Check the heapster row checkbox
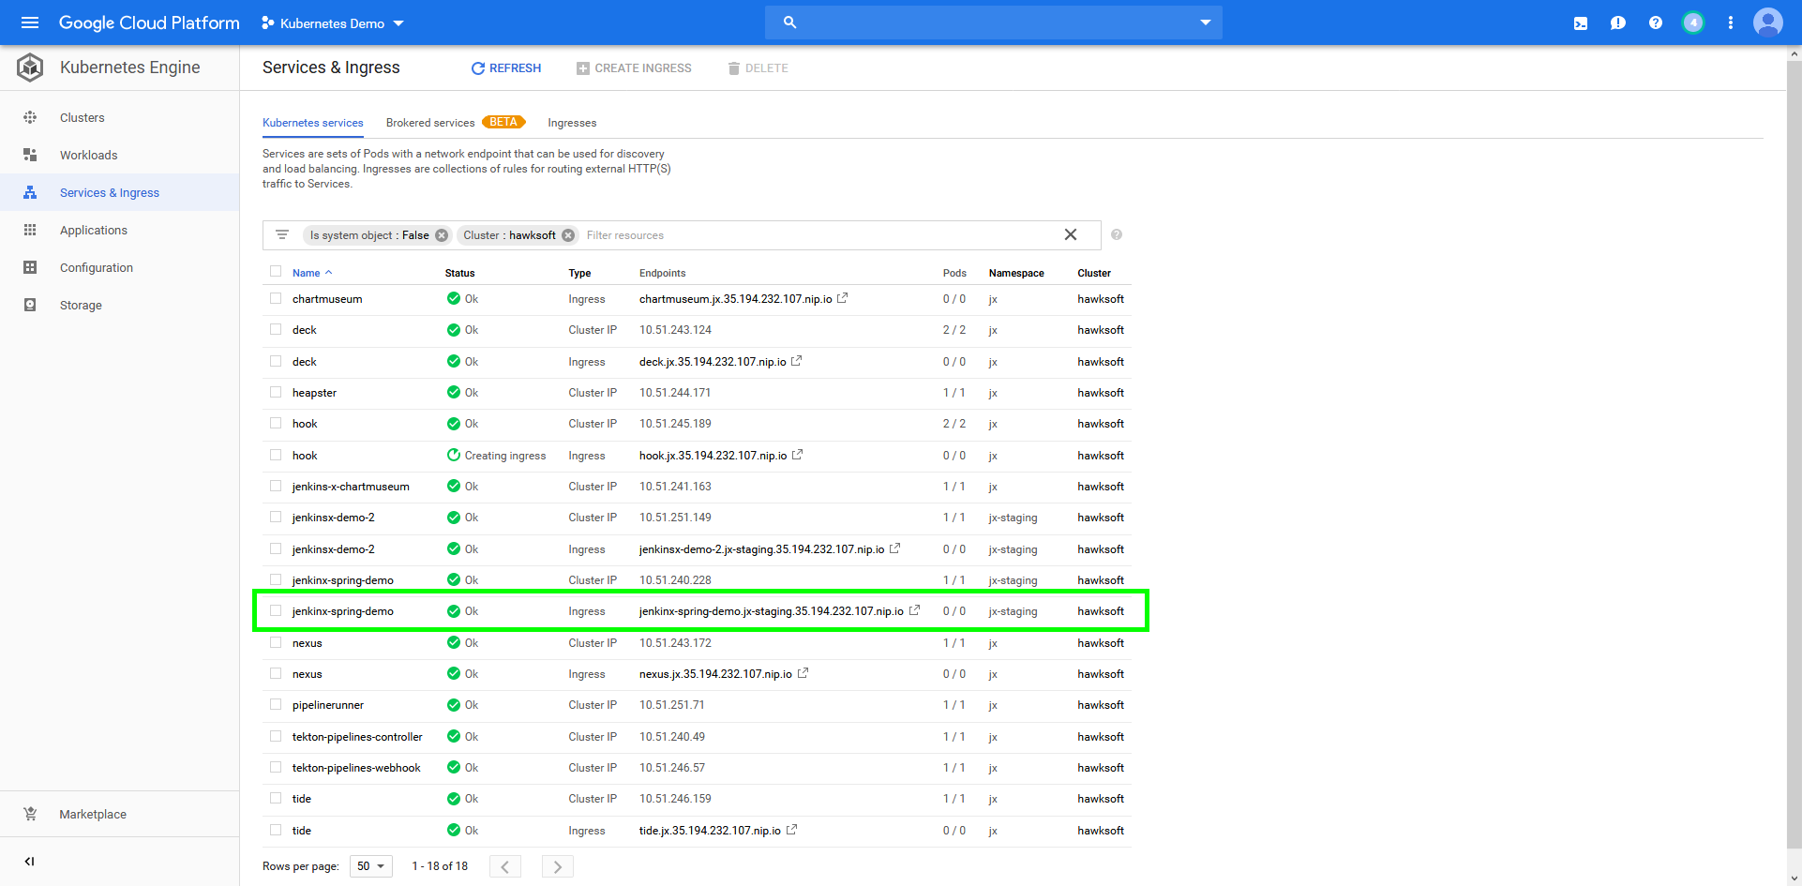1802x886 pixels. pyautogui.click(x=276, y=392)
